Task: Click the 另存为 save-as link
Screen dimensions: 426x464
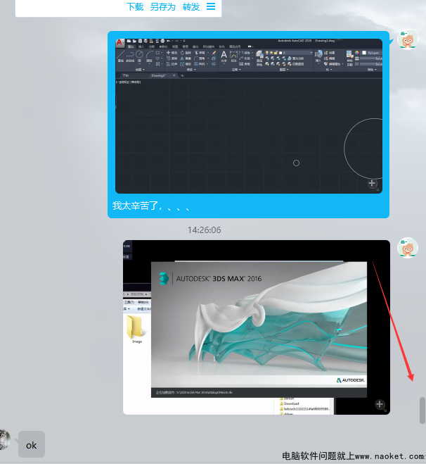Action: tap(163, 6)
